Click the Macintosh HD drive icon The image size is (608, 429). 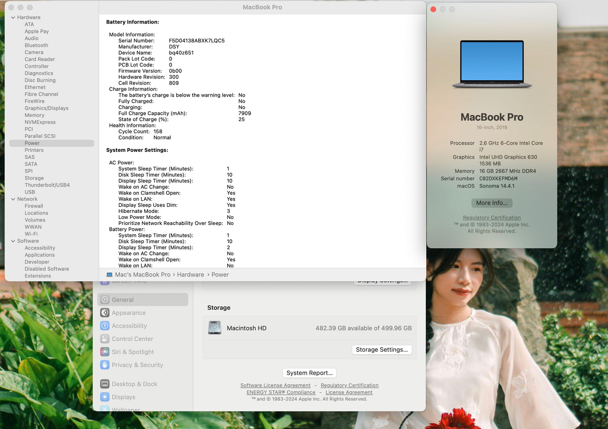pyautogui.click(x=215, y=328)
